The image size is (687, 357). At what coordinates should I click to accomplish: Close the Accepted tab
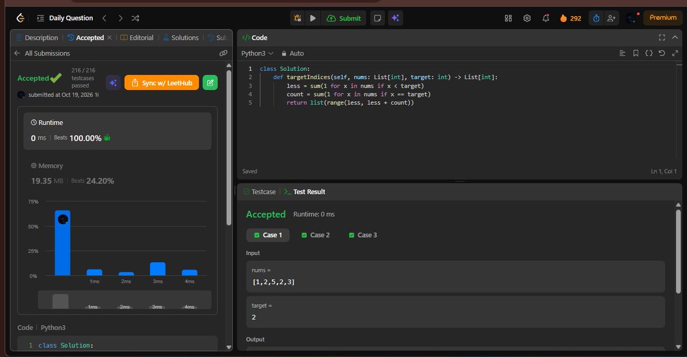(x=109, y=38)
